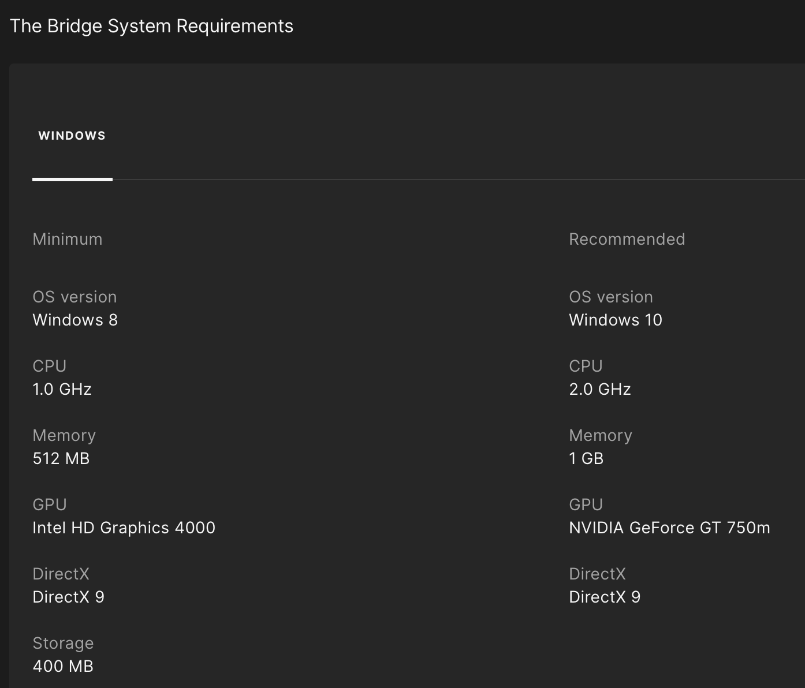The image size is (805, 688).
Task: Click the Memory label under Minimum
Action: click(64, 435)
